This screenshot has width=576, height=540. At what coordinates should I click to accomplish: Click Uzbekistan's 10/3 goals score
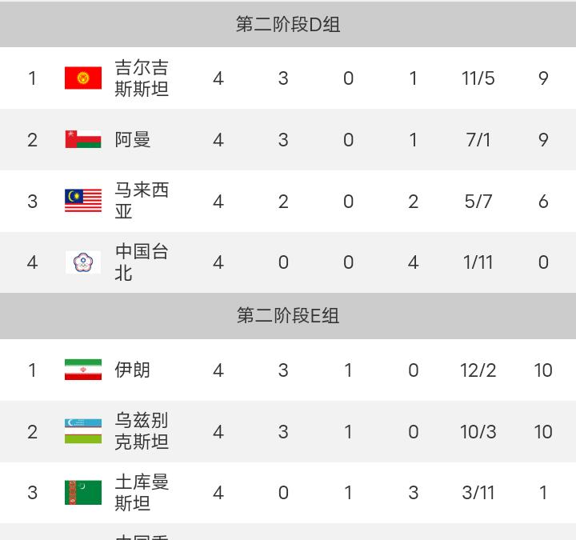[x=478, y=432]
